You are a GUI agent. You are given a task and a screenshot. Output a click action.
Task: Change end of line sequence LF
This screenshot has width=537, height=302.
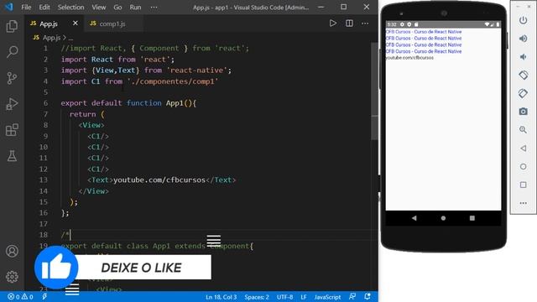coord(304,297)
